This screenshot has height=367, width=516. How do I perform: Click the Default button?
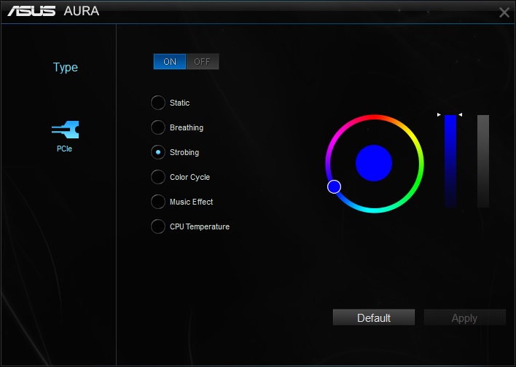coord(374,317)
